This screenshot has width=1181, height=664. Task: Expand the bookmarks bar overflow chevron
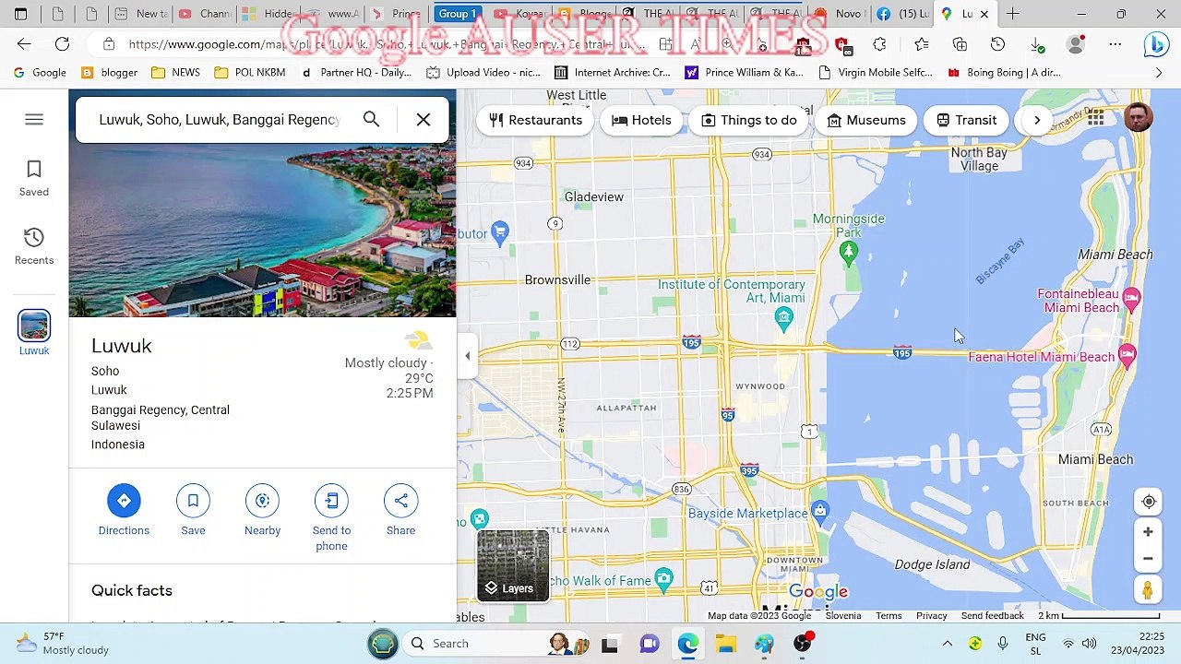[1159, 73]
